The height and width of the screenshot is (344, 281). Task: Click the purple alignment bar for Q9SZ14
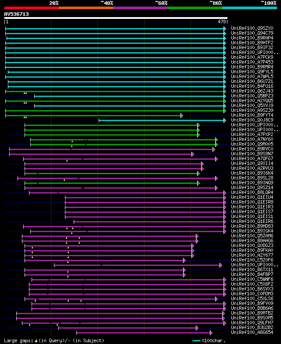click(x=120, y=188)
